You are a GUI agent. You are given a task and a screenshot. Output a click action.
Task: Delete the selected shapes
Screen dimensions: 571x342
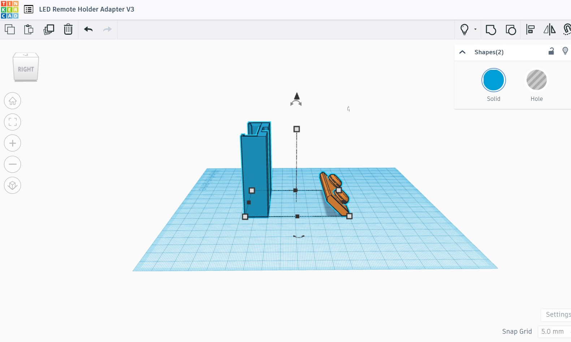pyautogui.click(x=68, y=29)
